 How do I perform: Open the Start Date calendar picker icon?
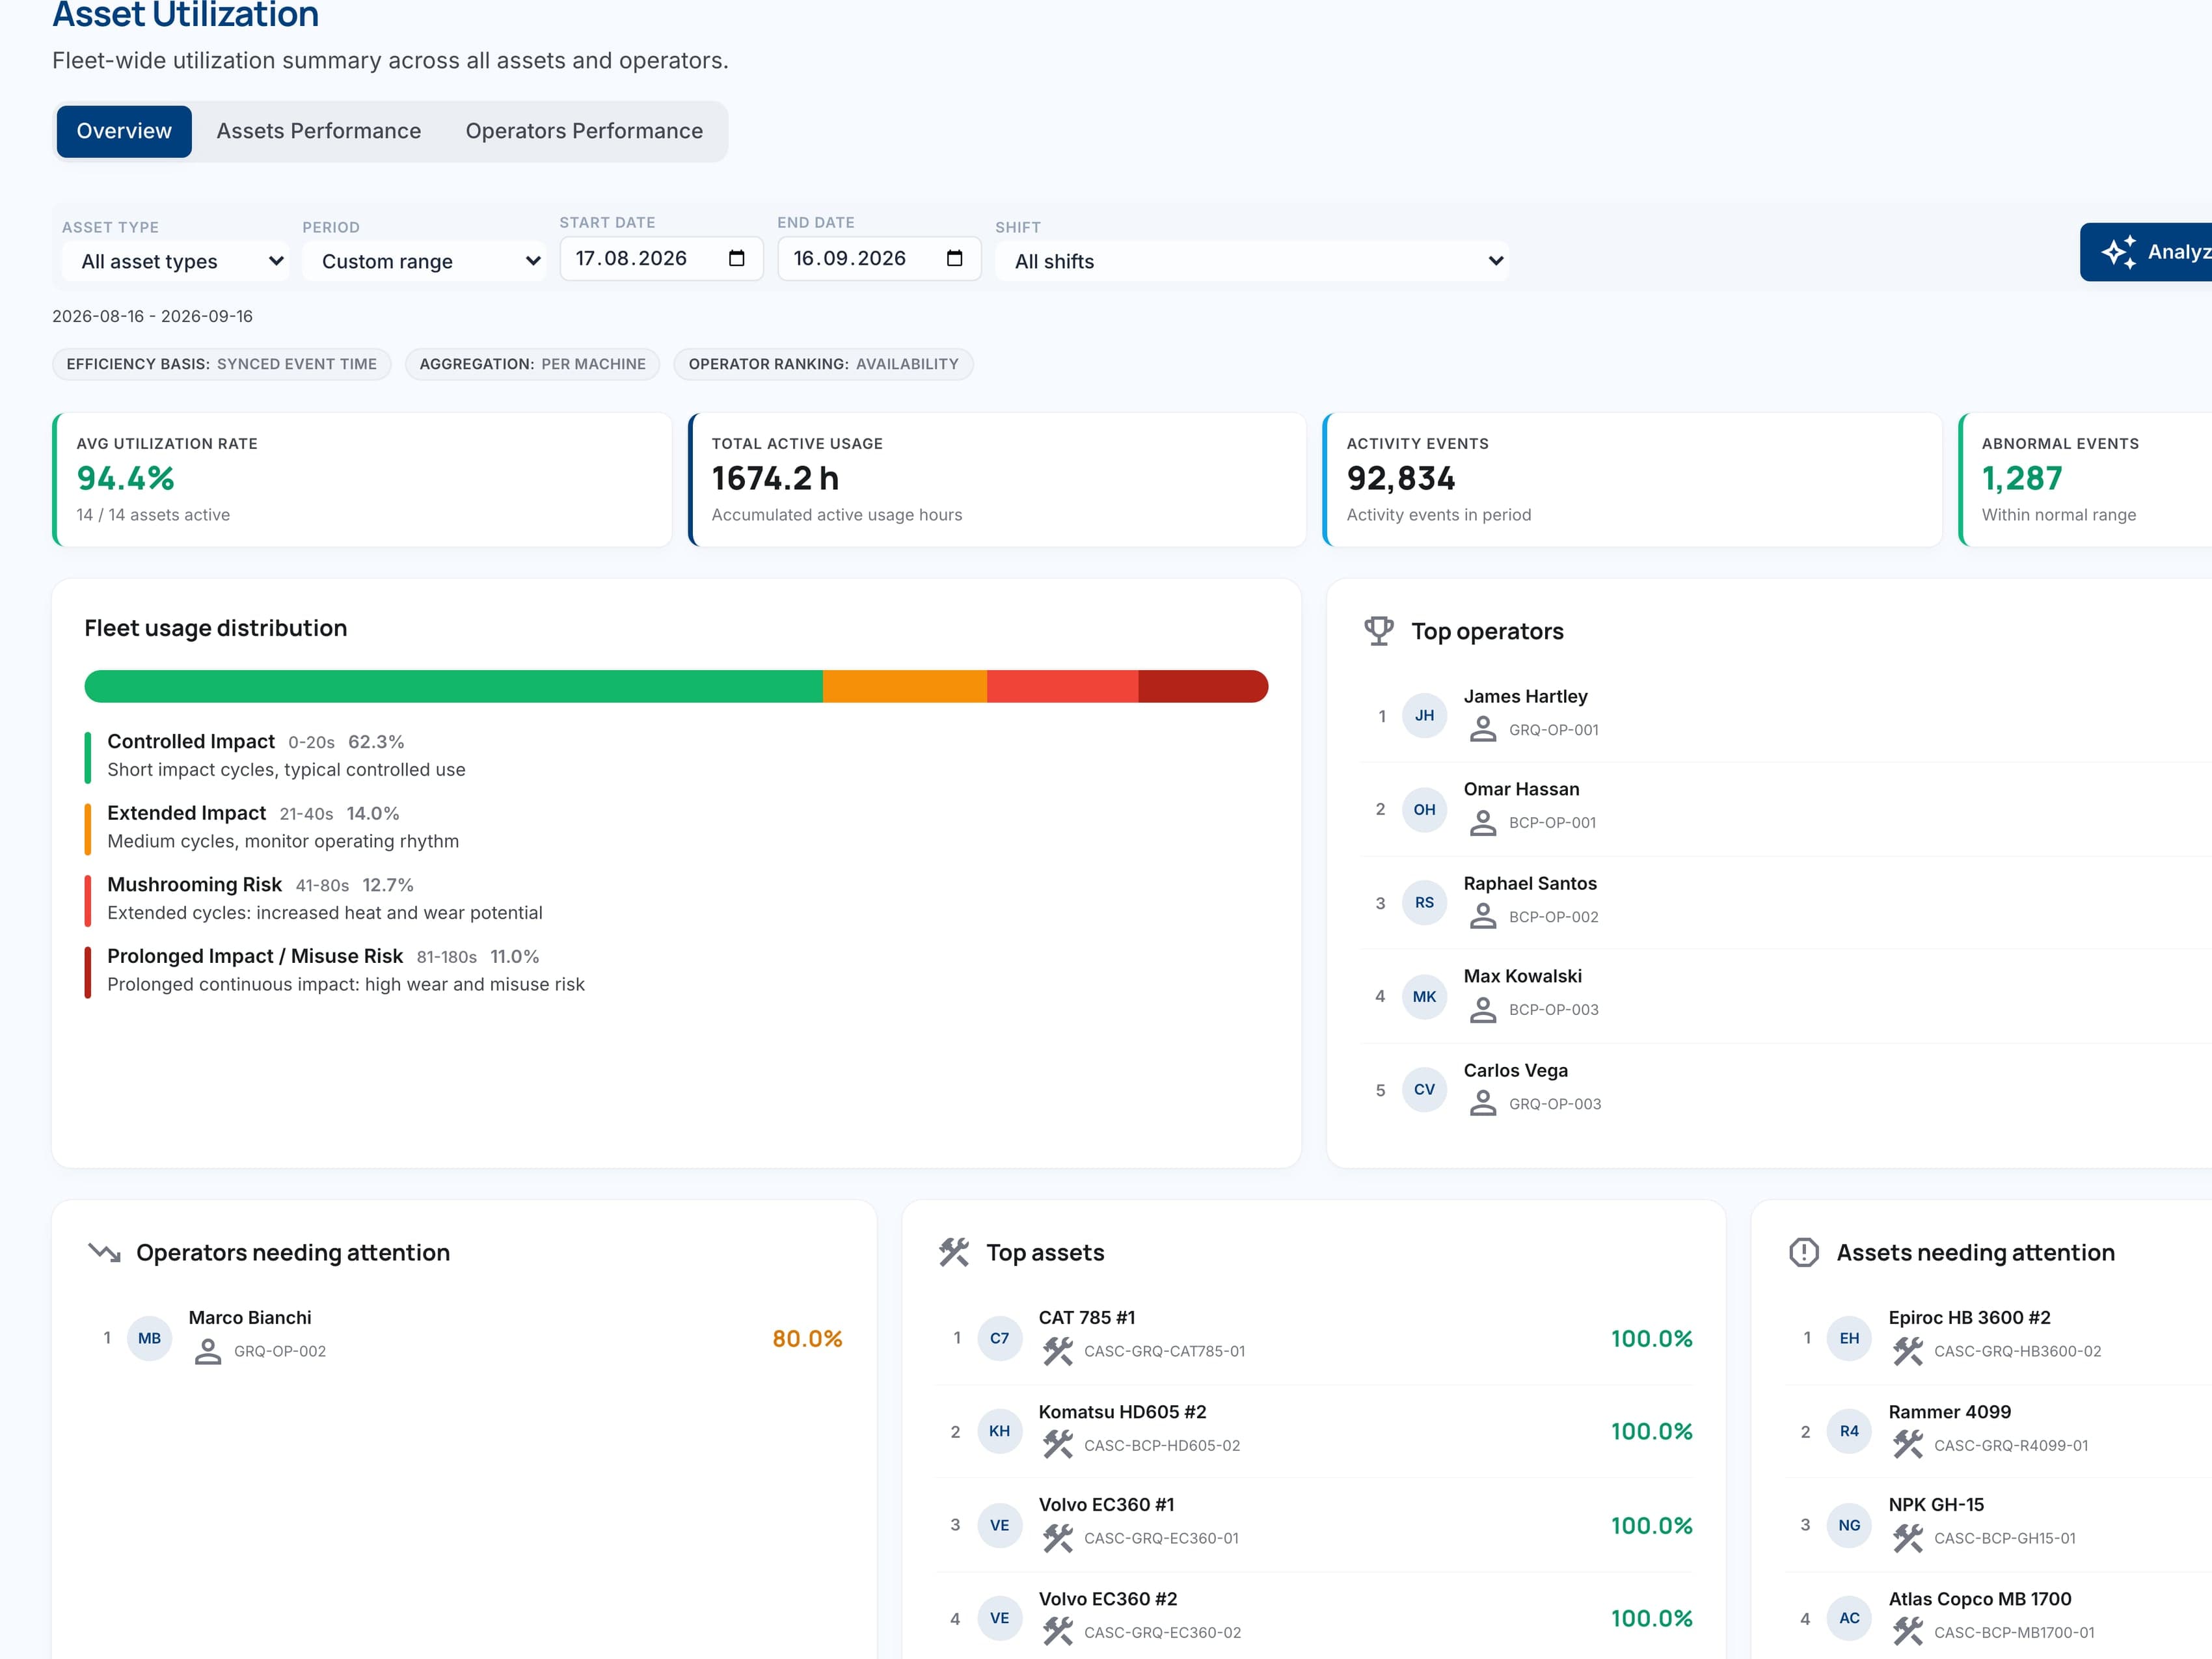tap(737, 258)
